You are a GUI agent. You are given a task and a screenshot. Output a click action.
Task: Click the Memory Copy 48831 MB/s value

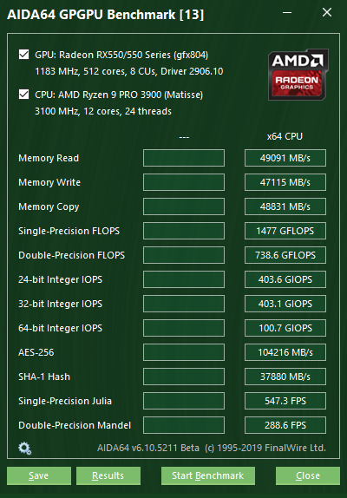[x=285, y=206]
